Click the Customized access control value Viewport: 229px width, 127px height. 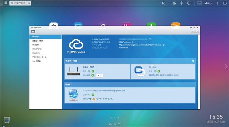pos(123,48)
